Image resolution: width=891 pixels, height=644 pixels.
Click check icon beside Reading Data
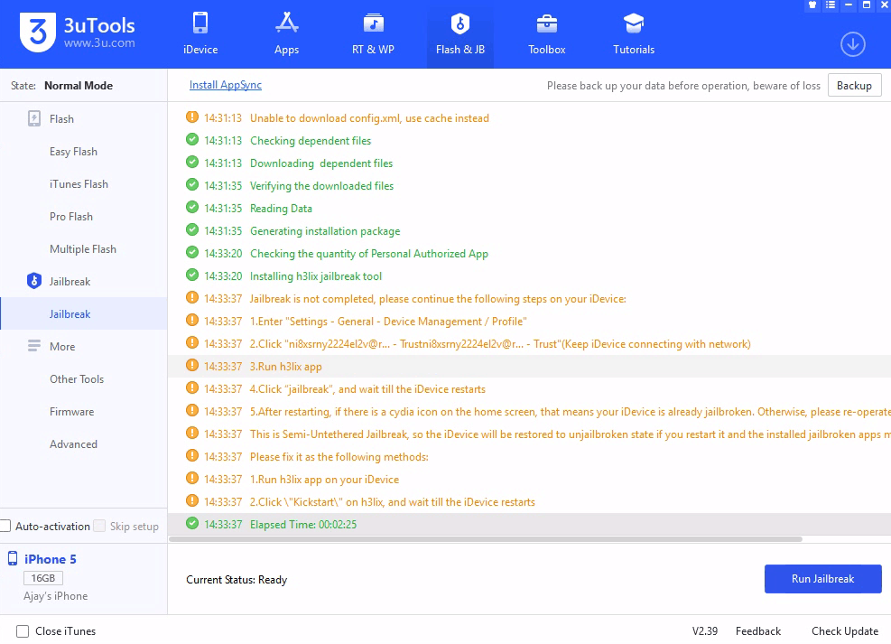click(192, 208)
